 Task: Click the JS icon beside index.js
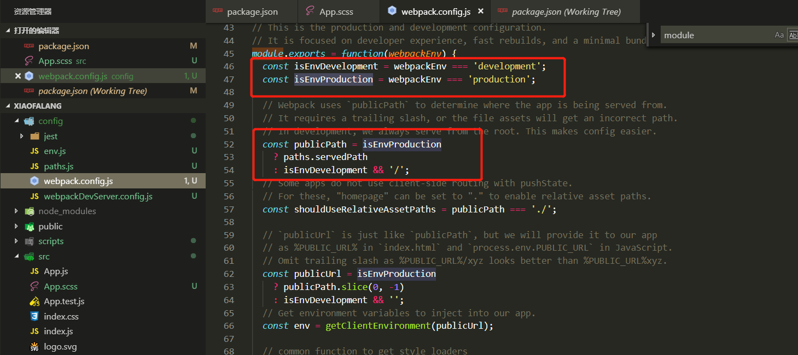(x=33, y=331)
